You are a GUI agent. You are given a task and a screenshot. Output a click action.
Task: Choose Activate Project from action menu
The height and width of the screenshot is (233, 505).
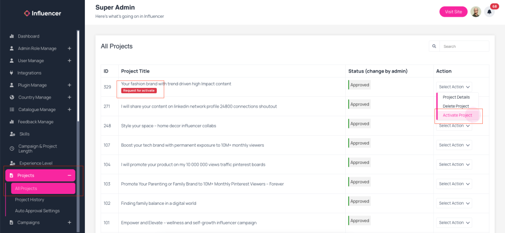[x=457, y=115]
